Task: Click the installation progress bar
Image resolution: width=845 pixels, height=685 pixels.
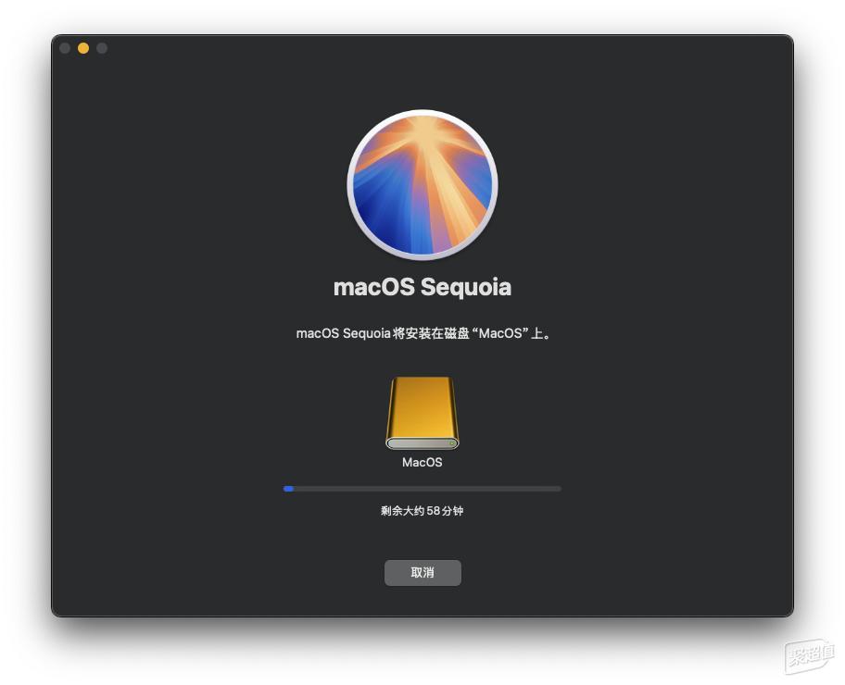Action: tap(422, 489)
